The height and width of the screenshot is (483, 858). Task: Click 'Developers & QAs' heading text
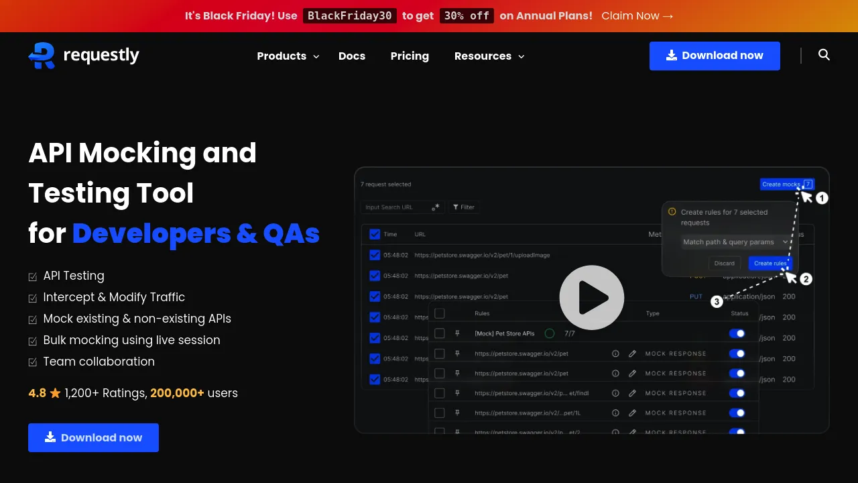(x=196, y=233)
